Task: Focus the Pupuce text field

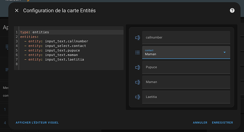Action: click(186, 67)
